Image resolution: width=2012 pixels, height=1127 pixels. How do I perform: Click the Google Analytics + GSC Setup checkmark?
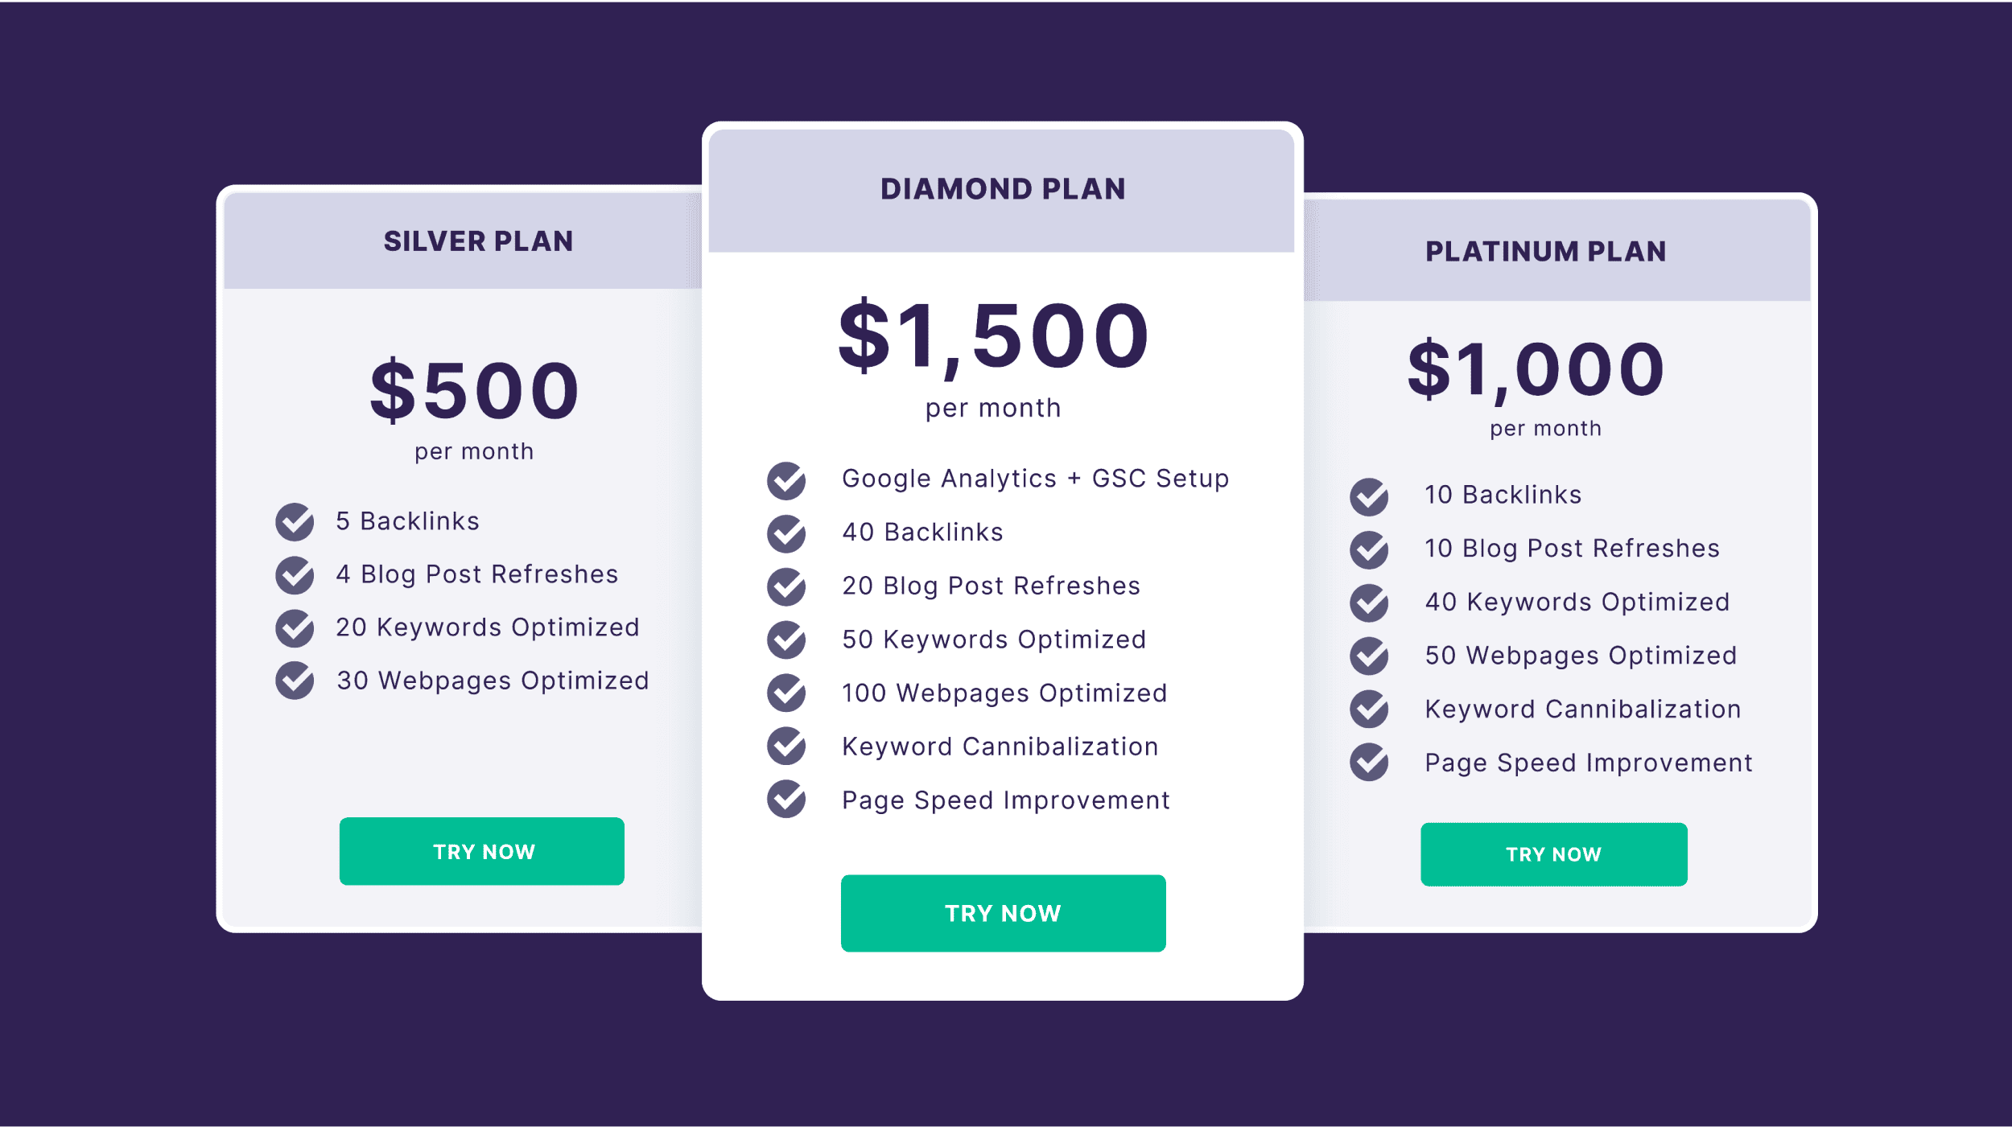[x=785, y=480]
